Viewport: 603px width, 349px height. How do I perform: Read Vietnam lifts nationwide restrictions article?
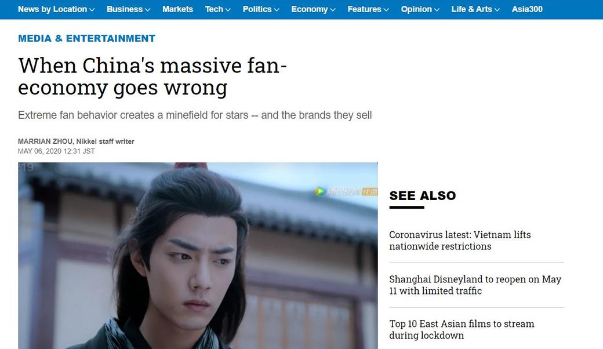460,240
